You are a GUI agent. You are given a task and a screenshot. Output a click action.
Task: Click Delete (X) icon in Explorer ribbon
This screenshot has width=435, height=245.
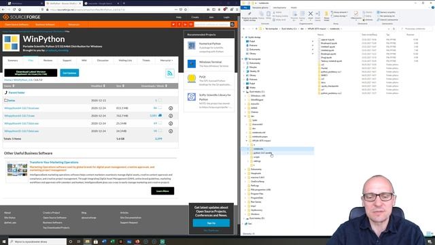311,14
